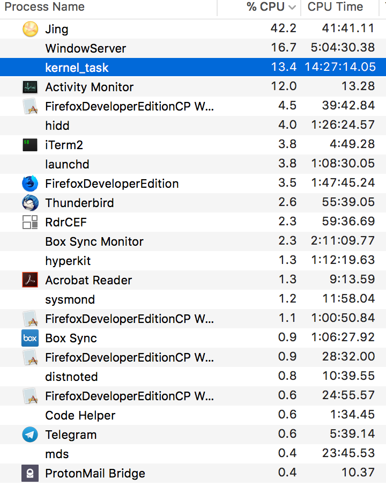Select the Code Helper process

tap(80, 415)
